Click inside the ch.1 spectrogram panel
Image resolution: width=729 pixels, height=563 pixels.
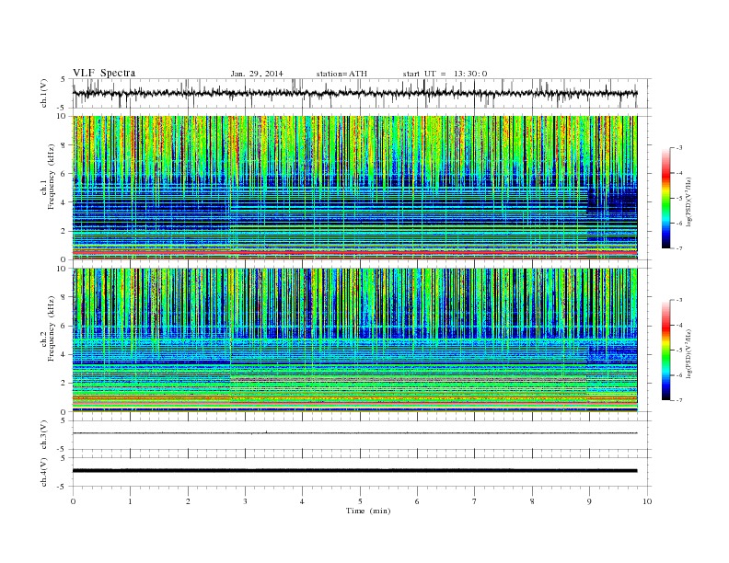click(x=354, y=188)
